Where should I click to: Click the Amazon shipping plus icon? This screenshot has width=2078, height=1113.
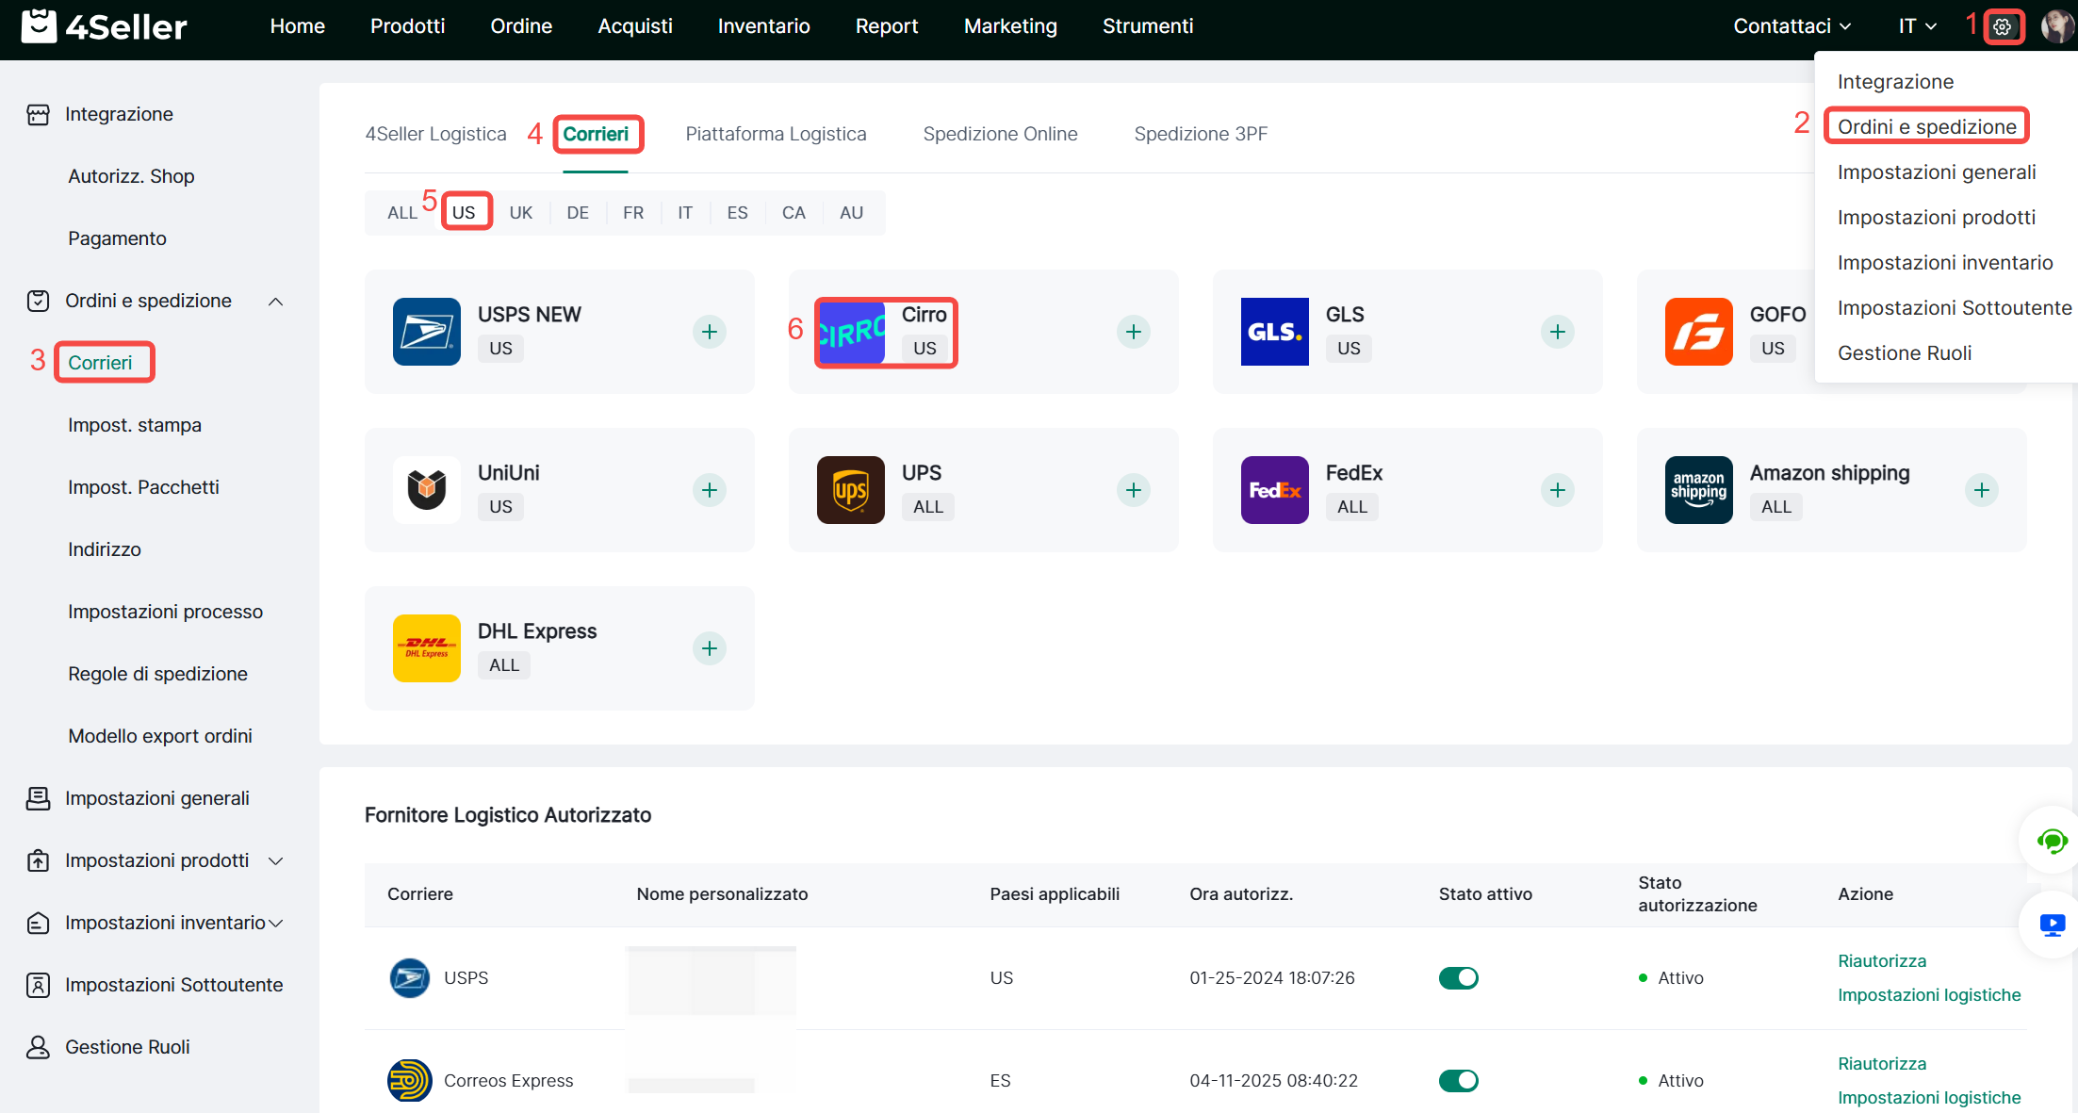pyautogui.click(x=1982, y=490)
